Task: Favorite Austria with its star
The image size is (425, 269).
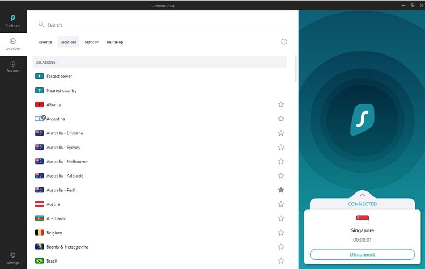Action: [x=281, y=204]
